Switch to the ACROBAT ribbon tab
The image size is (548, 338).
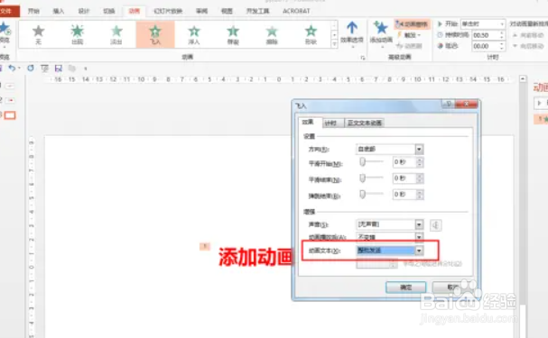coord(296,11)
